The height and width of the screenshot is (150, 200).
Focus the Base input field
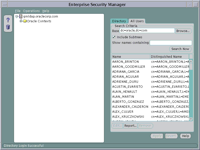[147, 30]
